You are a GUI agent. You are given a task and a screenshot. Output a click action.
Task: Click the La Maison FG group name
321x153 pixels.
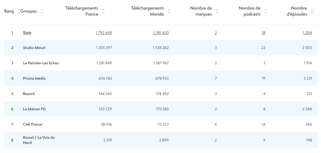point(34,109)
